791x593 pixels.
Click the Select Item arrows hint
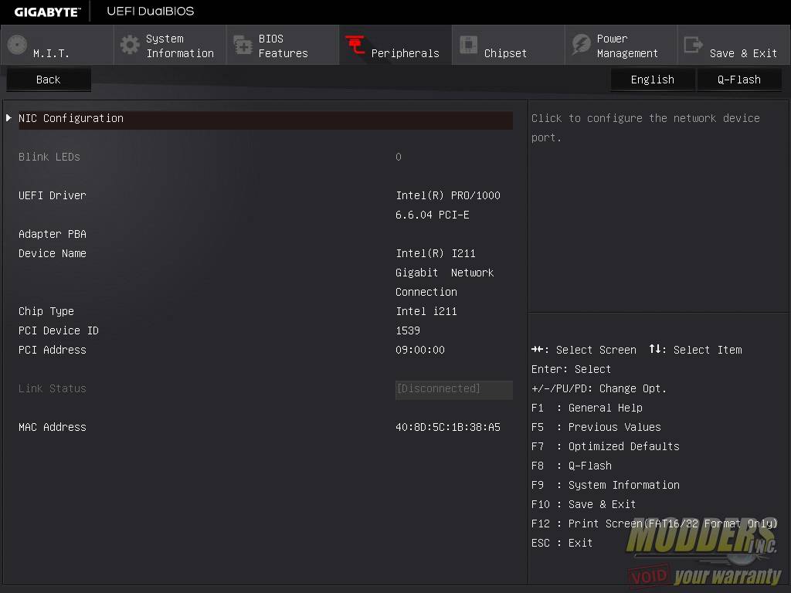point(696,350)
